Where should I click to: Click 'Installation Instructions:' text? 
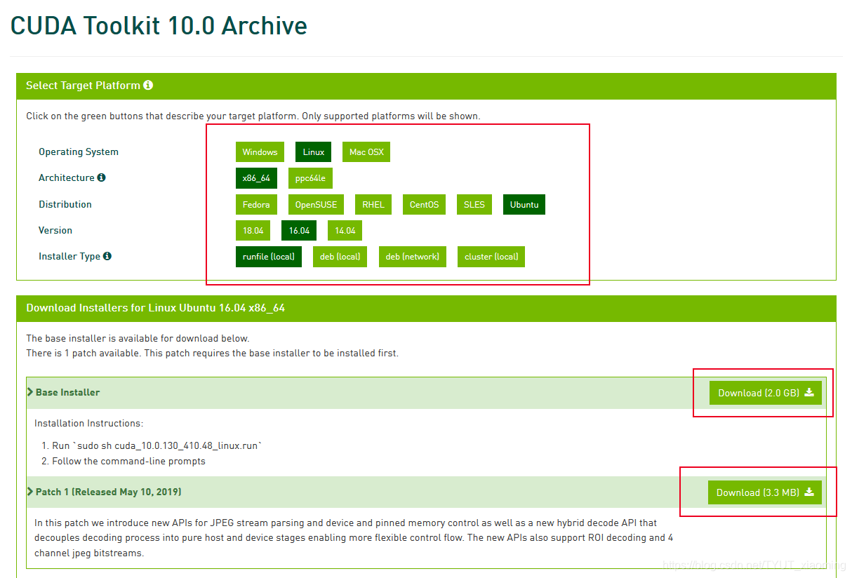[x=88, y=423]
